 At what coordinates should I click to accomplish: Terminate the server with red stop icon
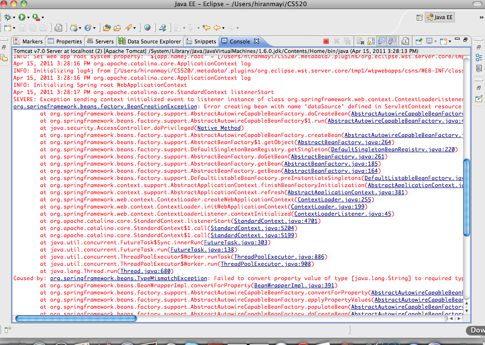click(326, 42)
